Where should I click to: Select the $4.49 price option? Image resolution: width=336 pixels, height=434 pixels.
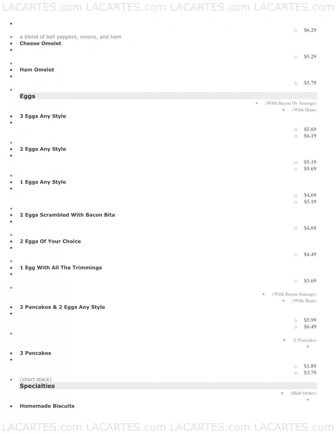point(310,254)
